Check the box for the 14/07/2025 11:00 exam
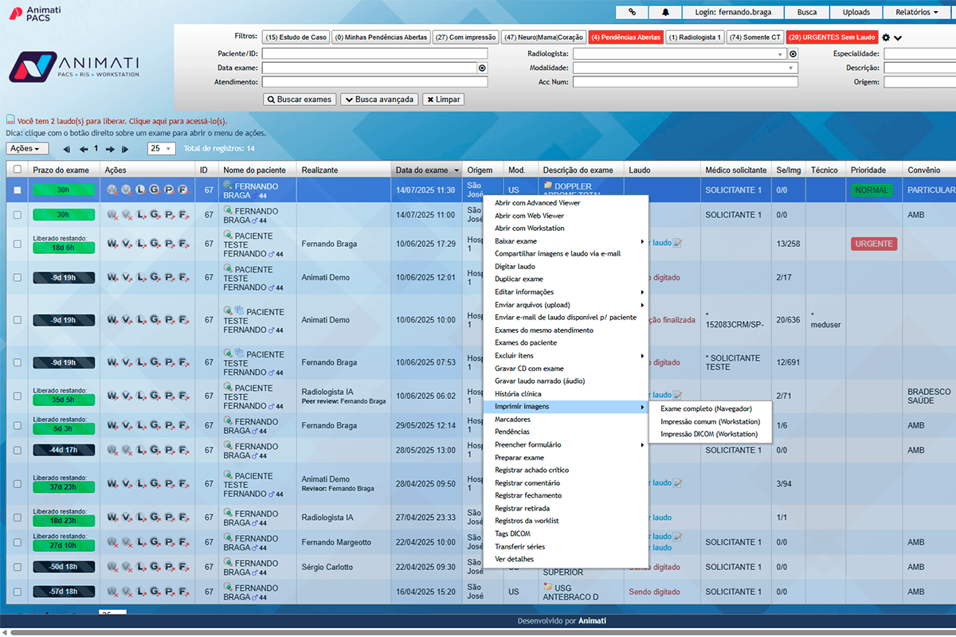The height and width of the screenshot is (637, 956). (18, 215)
